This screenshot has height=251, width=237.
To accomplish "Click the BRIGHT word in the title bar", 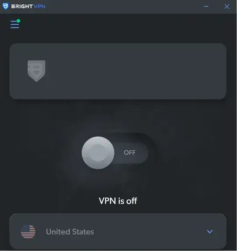I will (x=22, y=7).
